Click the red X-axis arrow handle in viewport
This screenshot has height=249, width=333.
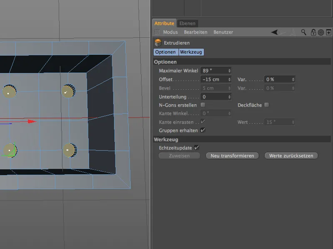pos(32,121)
